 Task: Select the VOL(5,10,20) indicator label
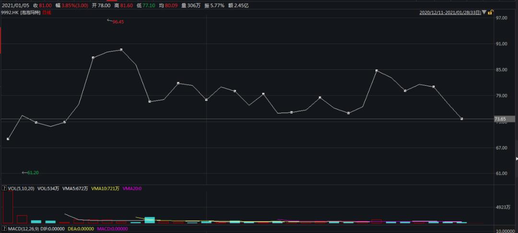pos(21,189)
